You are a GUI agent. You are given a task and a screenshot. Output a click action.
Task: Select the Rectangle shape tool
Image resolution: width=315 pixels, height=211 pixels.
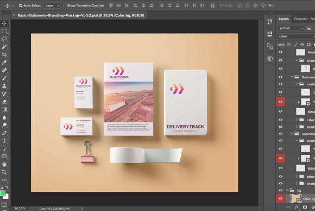[4, 157]
